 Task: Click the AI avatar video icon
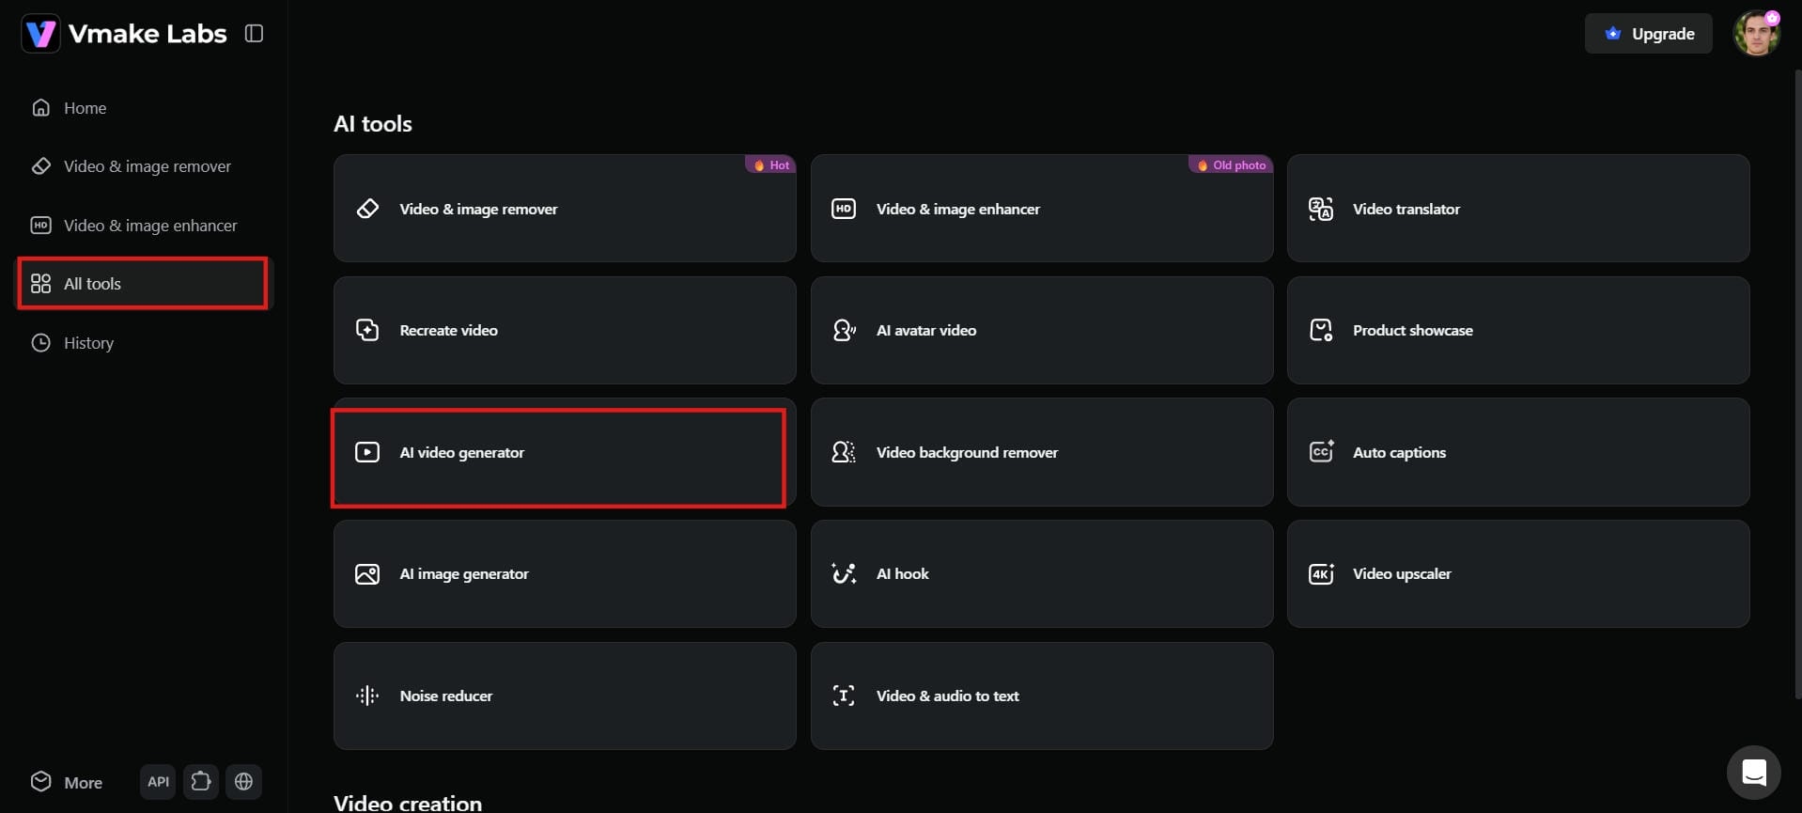(844, 330)
